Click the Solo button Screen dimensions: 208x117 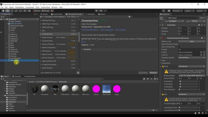click(192, 41)
